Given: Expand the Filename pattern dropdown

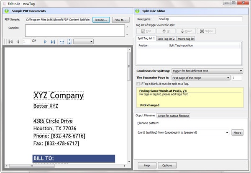Looking at the screenshot, I should (x=227, y=133).
